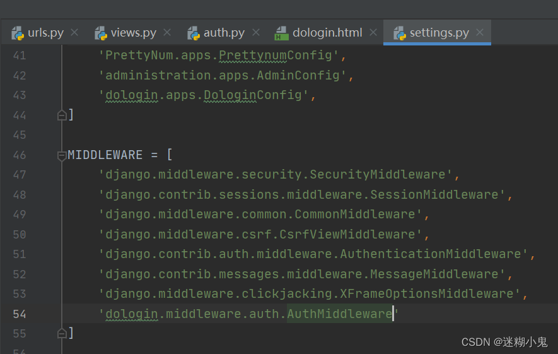The width and height of the screenshot is (558, 354).
Task: Click fold end marker on line 44
Action: tap(62, 115)
